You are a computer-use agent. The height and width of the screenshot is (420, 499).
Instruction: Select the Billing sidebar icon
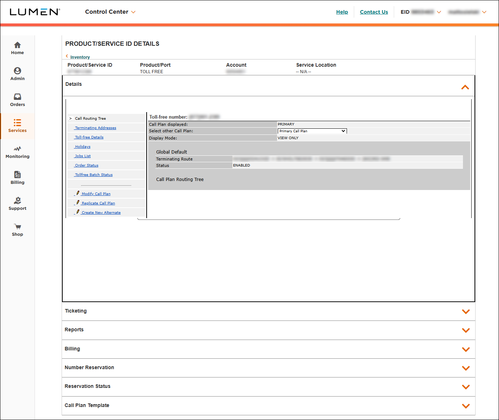coord(17,178)
